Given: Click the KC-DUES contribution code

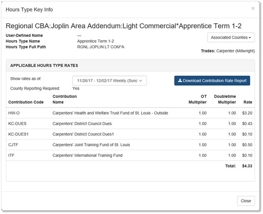Looking at the screenshot, I should [17, 123].
